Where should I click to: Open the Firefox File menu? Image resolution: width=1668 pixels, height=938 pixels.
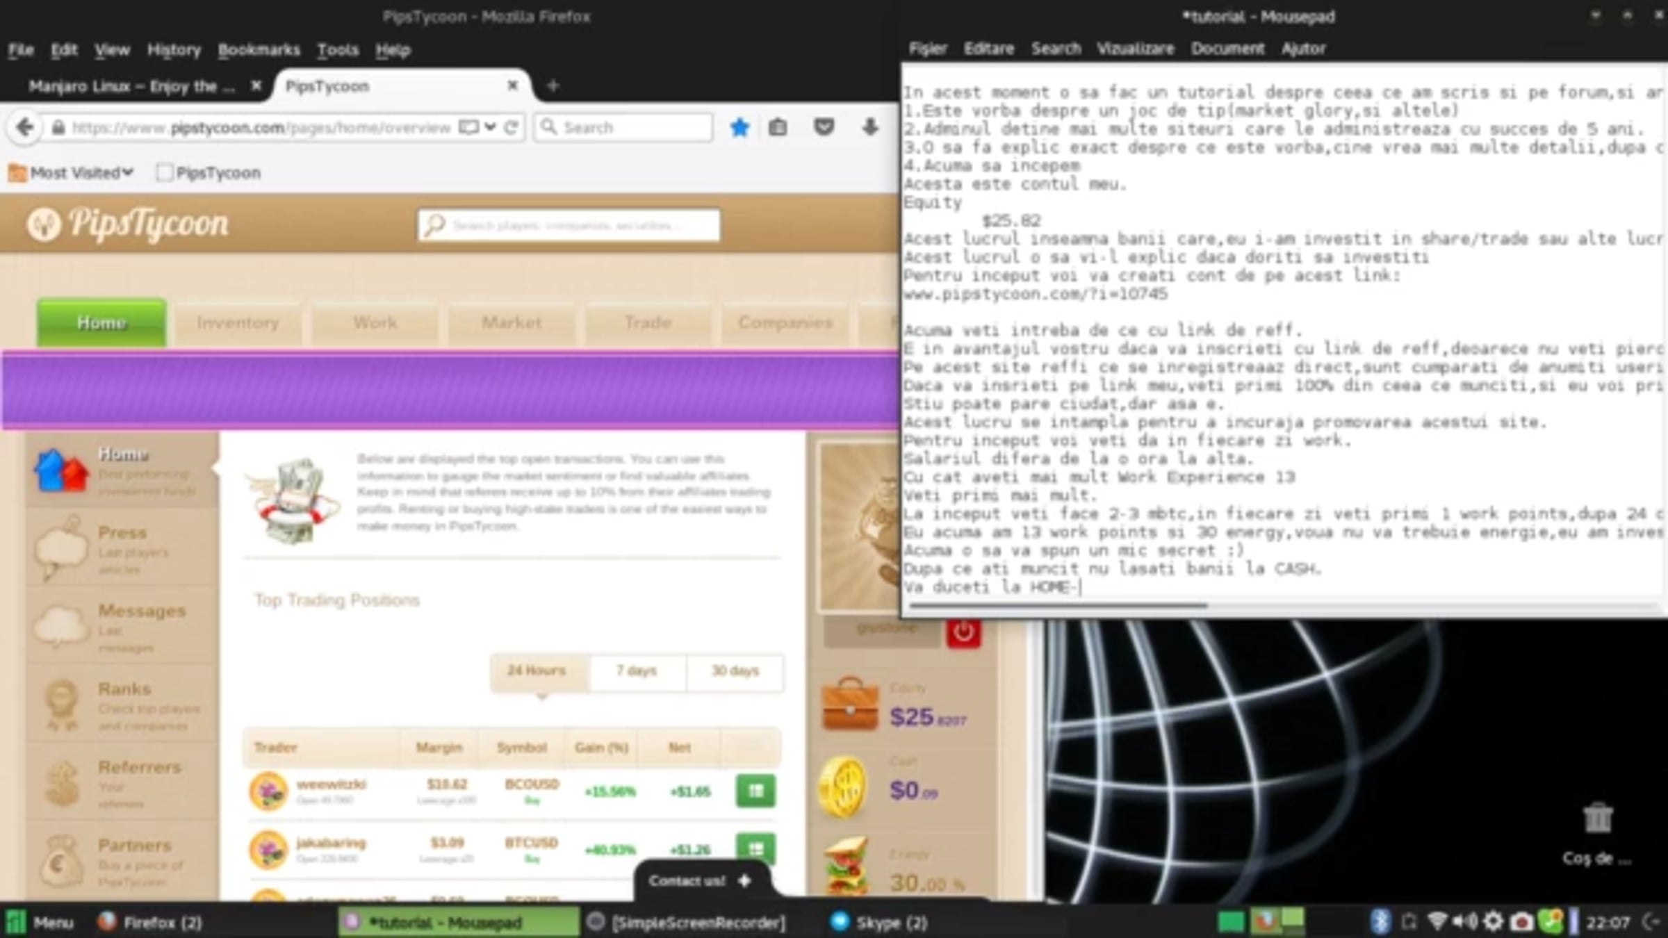point(21,50)
